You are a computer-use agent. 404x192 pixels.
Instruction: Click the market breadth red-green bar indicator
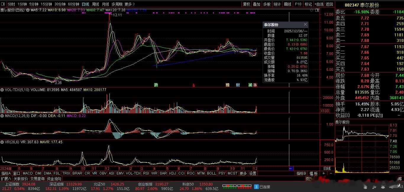pos(237,186)
